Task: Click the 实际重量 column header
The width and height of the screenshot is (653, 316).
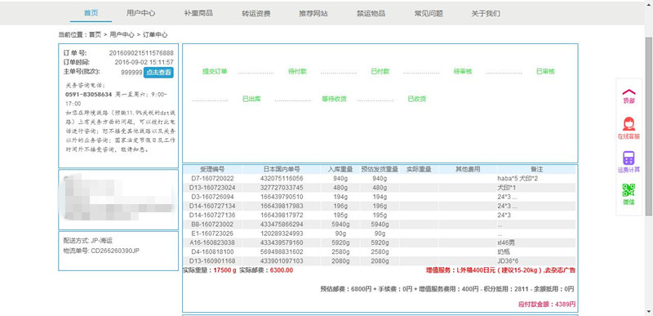Action: 419,170
